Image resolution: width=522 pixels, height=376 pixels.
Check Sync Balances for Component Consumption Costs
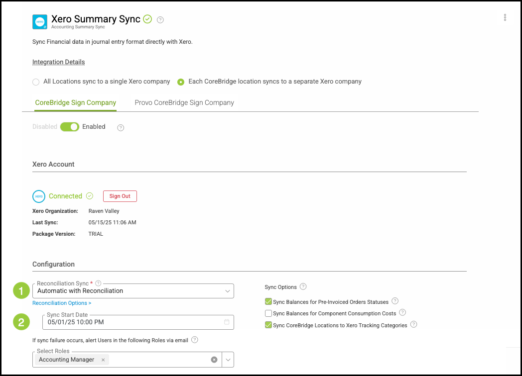tap(268, 313)
